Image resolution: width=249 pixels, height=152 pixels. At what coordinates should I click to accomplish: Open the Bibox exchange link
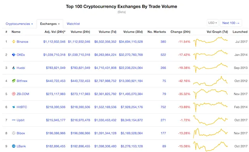point(21,133)
